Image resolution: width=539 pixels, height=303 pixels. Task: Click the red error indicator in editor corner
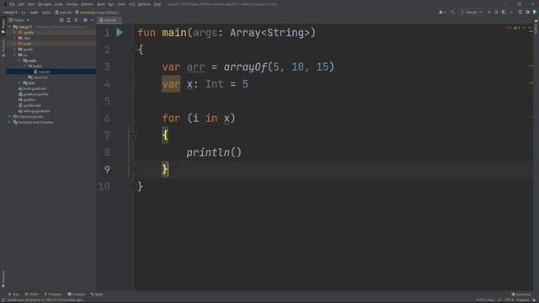pyautogui.click(x=509, y=28)
